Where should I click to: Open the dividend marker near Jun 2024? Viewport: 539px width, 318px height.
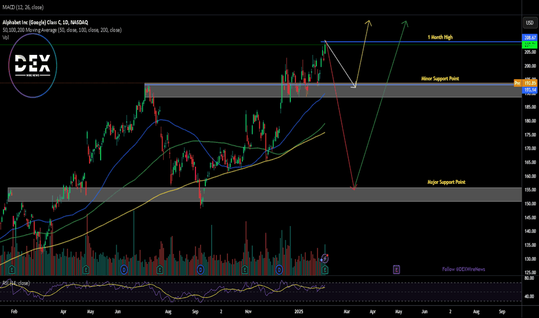pyautogui.click(x=124, y=269)
